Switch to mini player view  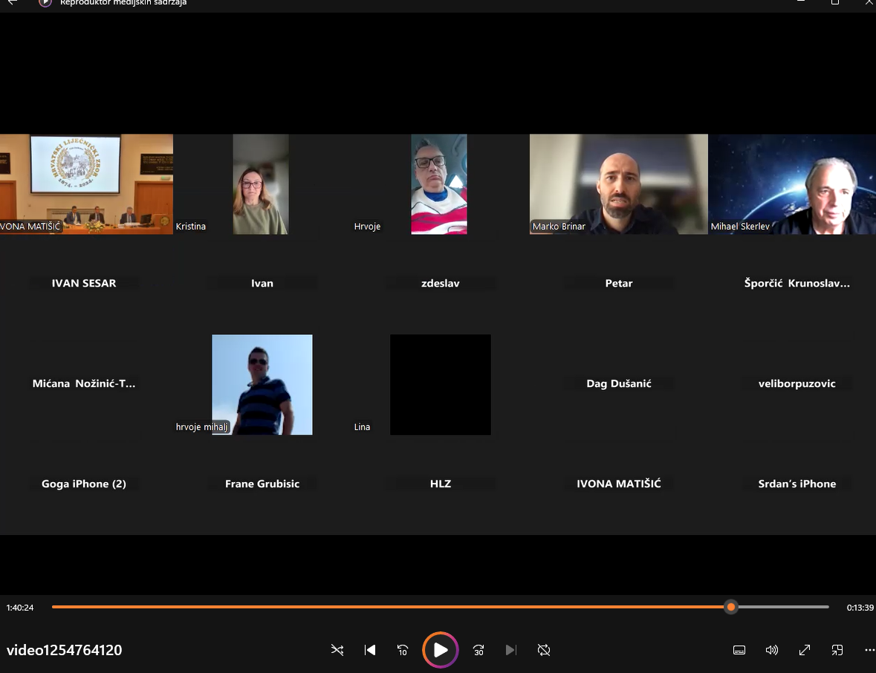pyautogui.click(x=837, y=650)
